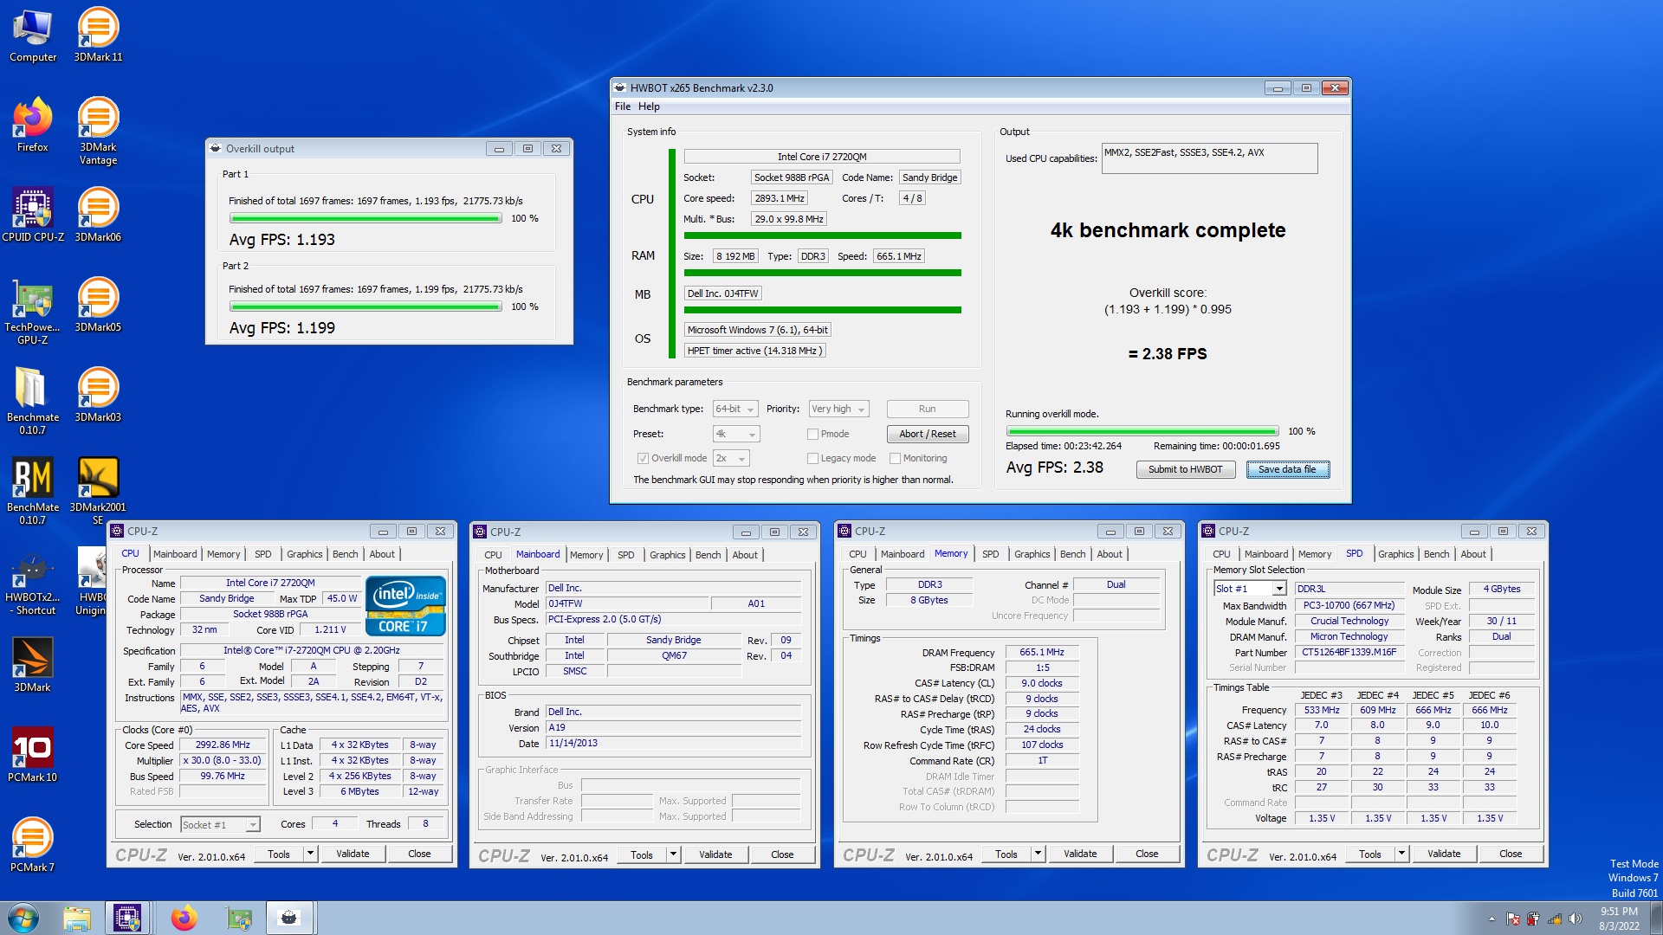1663x935 pixels.
Task: Click Save data file button
Action: coord(1287,469)
